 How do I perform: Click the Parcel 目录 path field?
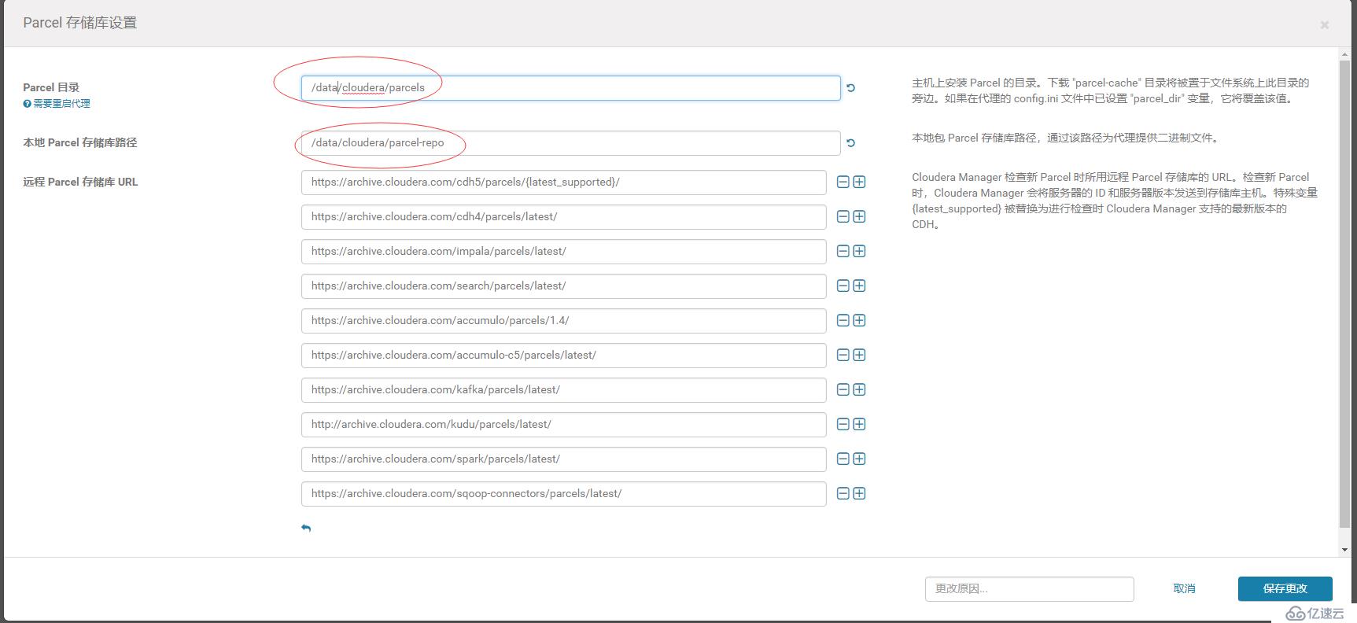pyautogui.click(x=570, y=88)
